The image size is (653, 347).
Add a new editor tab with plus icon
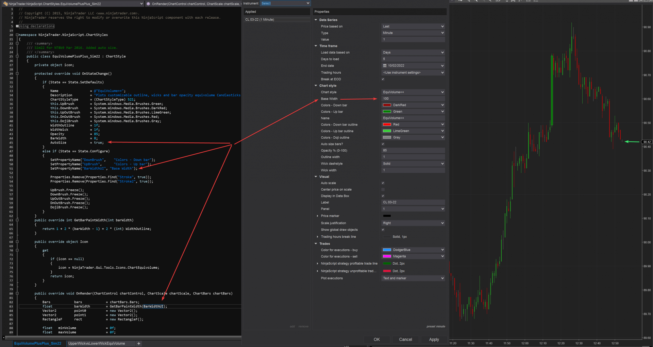[x=139, y=344]
